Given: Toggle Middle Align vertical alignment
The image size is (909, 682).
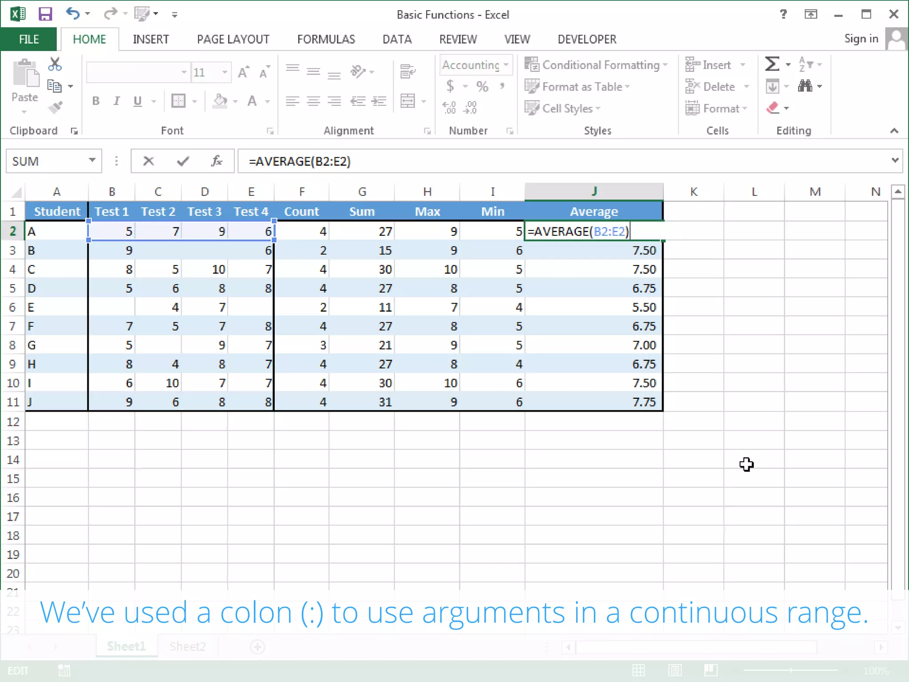Looking at the screenshot, I should pyautogui.click(x=313, y=71).
